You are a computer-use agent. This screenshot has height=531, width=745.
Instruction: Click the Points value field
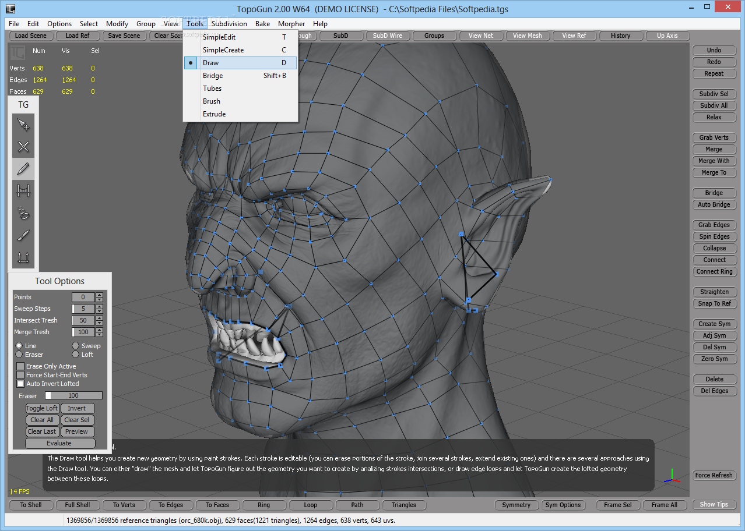(83, 297)
